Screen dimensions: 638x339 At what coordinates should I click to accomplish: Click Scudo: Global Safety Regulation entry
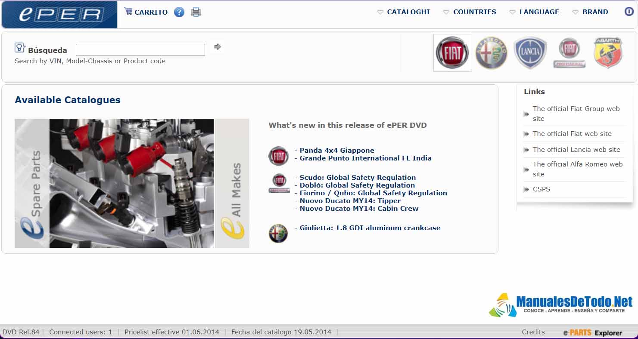(x=358, y=178)
